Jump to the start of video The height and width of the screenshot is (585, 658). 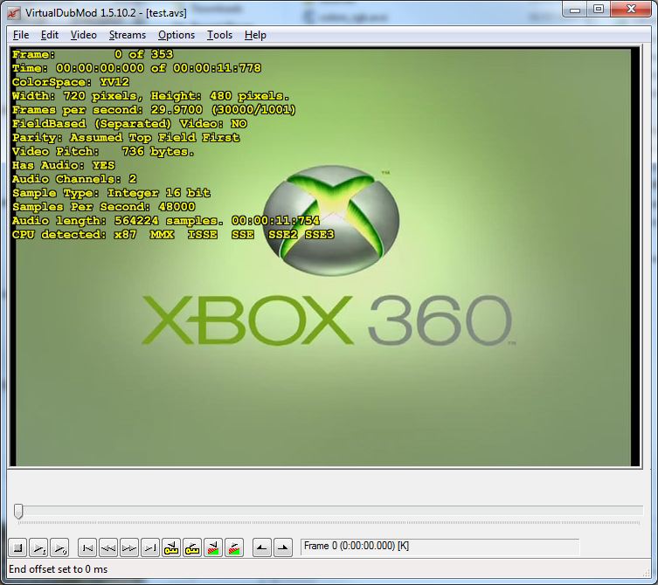pyautogui.click(x=87, y=547)
